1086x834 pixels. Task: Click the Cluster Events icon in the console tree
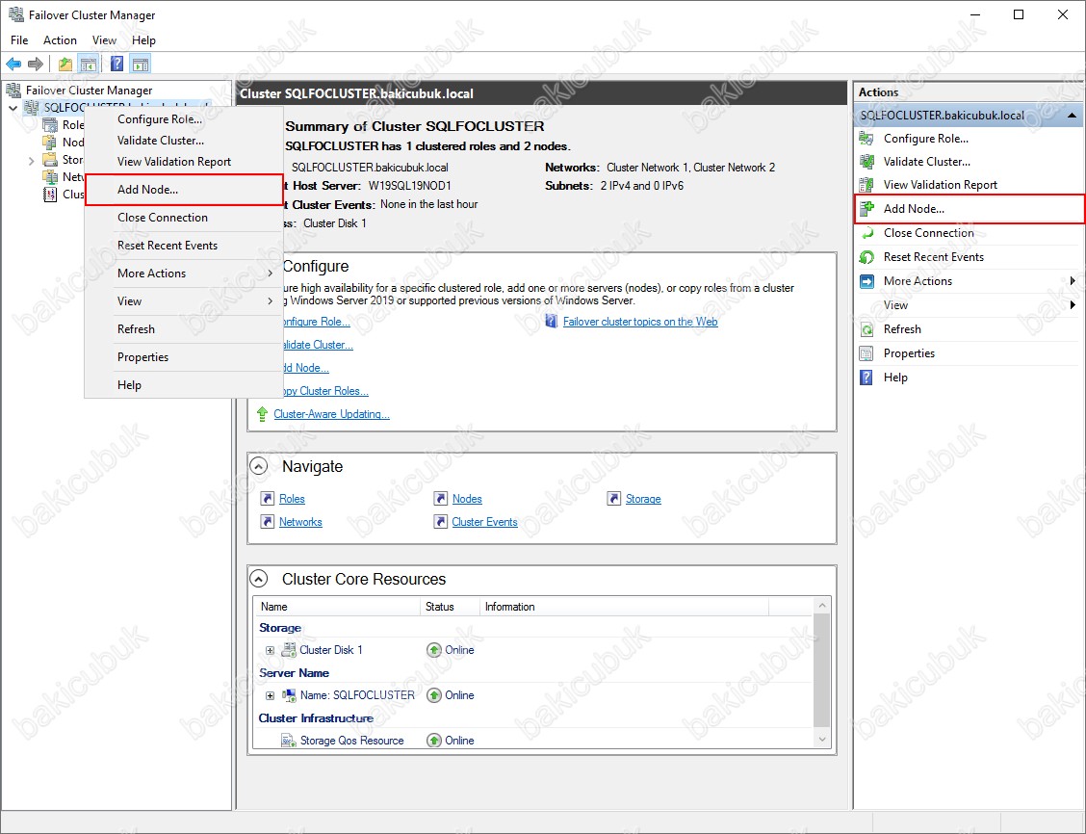tap(50, 194)
